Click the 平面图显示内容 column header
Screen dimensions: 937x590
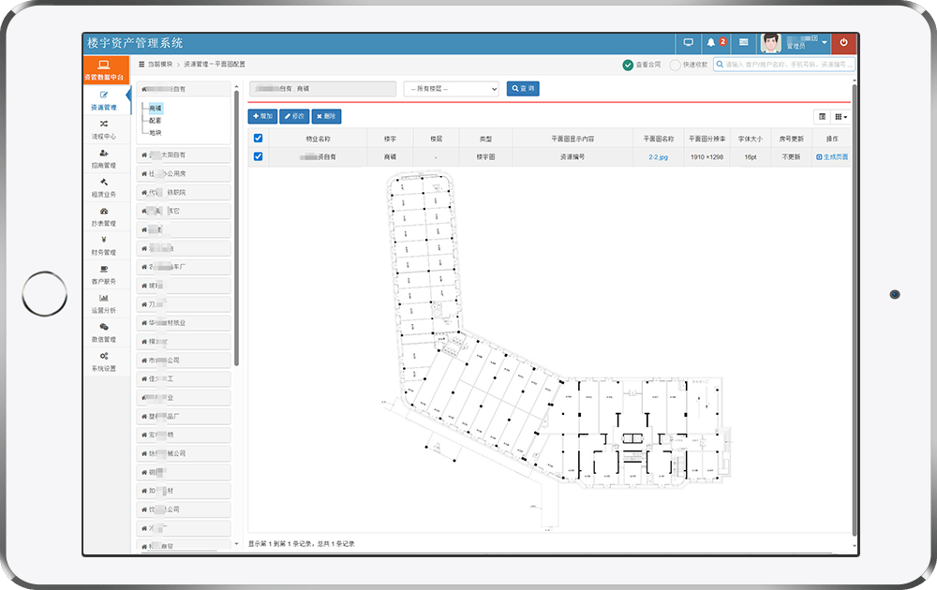click(573, 139)
